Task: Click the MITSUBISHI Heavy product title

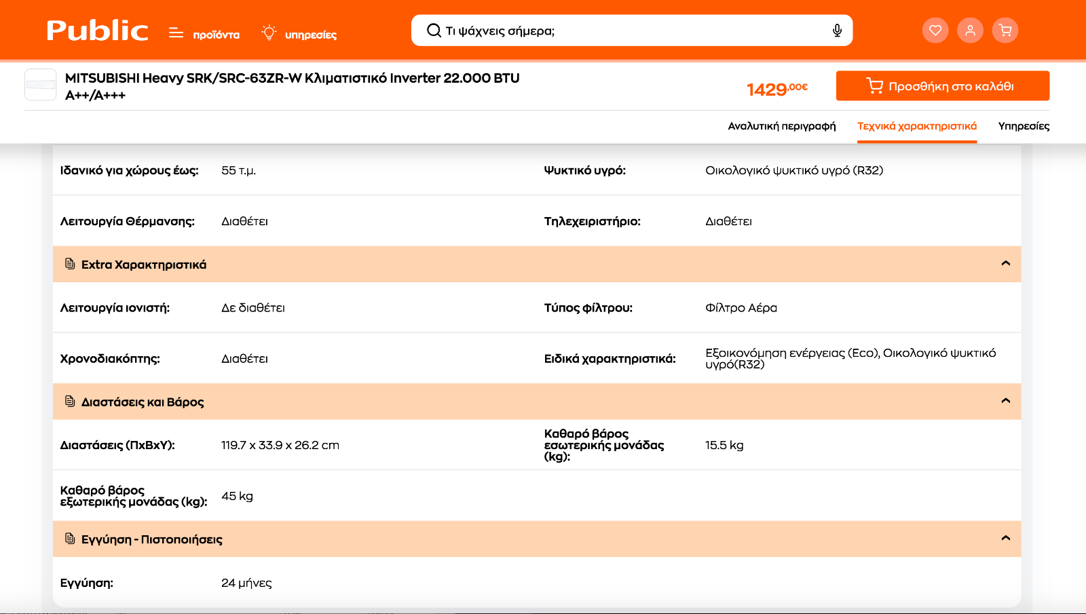Action: pyautogui.click(x=293, y=86)
